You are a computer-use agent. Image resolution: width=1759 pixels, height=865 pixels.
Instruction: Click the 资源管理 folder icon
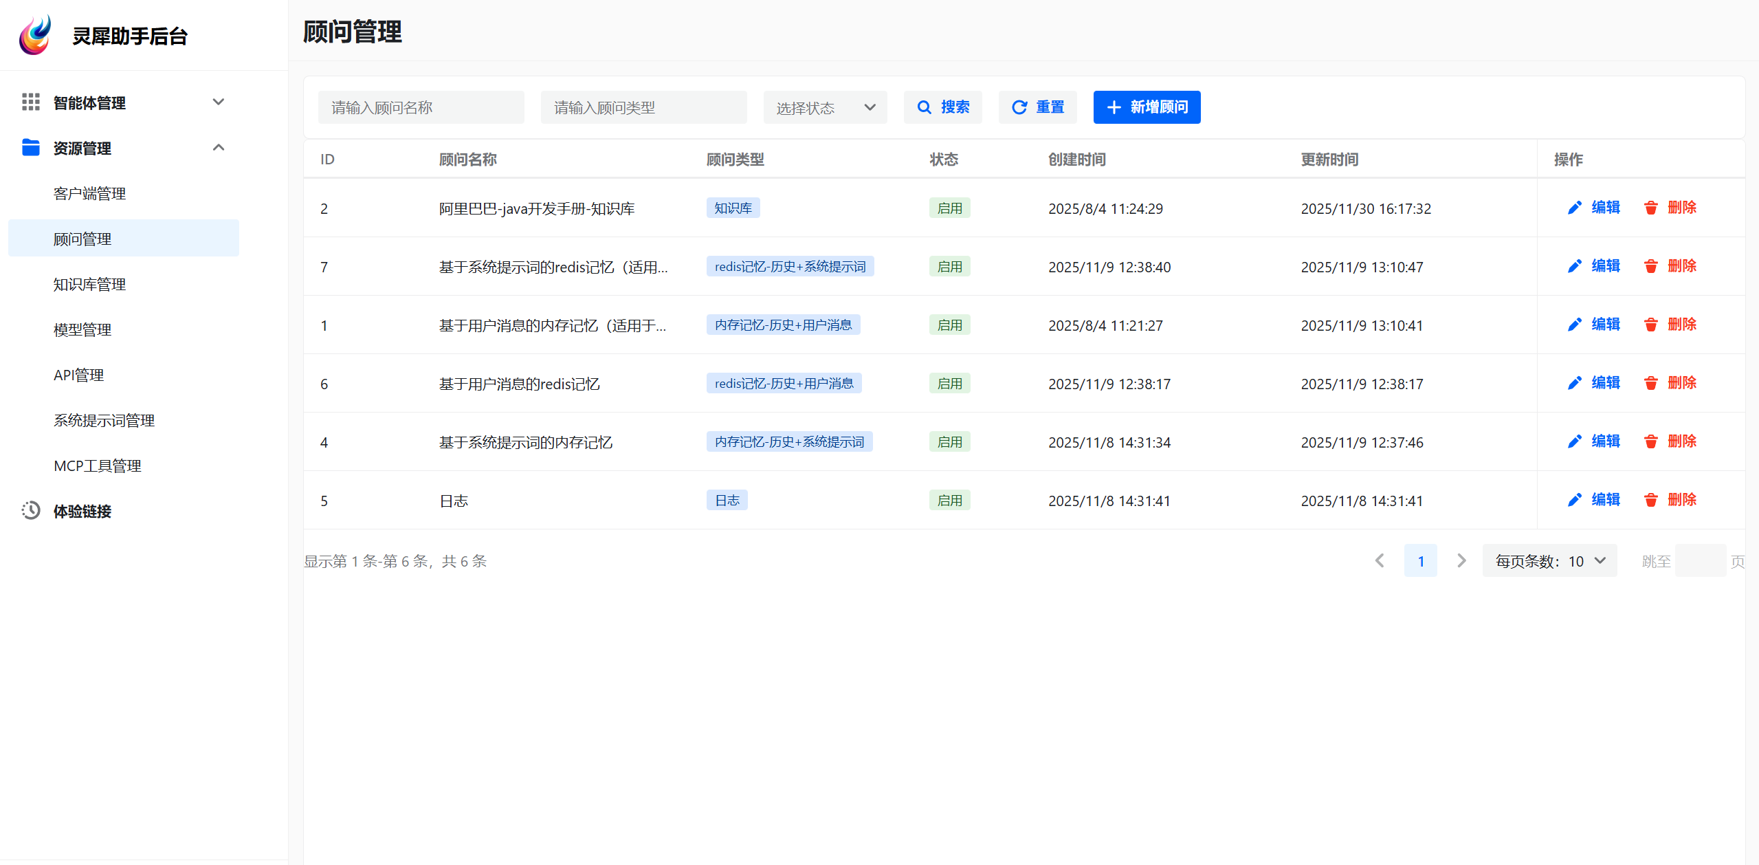30,148
